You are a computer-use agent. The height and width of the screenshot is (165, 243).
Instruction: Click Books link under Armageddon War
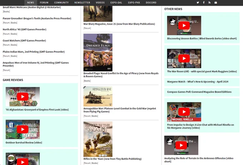click(95, 116)
